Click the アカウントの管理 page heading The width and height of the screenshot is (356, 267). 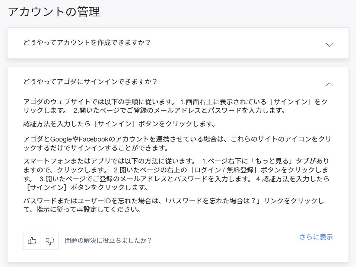pyautogui.click(x=54, y=12)
